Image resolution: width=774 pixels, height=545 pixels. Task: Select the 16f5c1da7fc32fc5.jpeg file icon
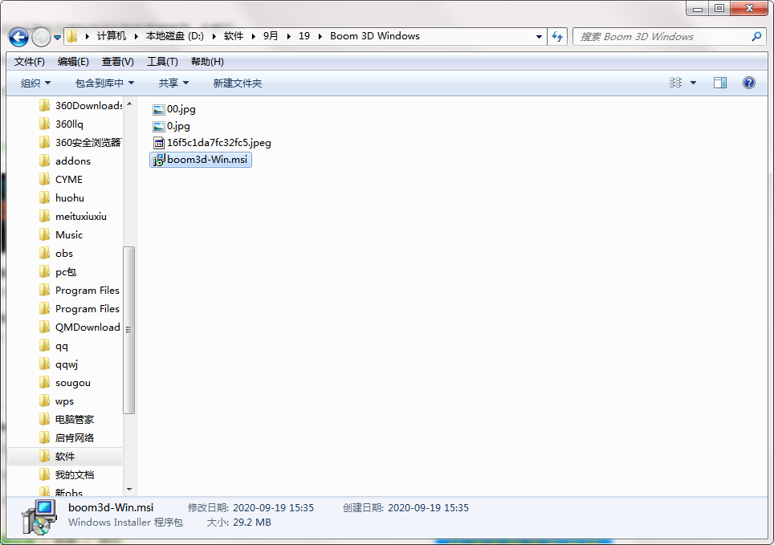click(158, 143)
